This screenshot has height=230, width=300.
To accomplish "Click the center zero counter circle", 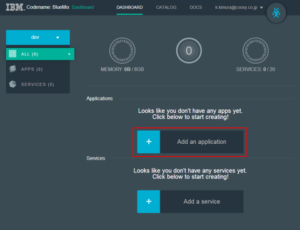I will (189, 51).
